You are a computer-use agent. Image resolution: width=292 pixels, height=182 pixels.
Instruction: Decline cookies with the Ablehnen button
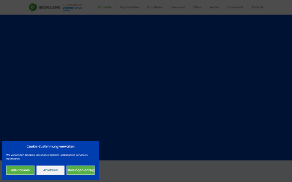point(51,170)
